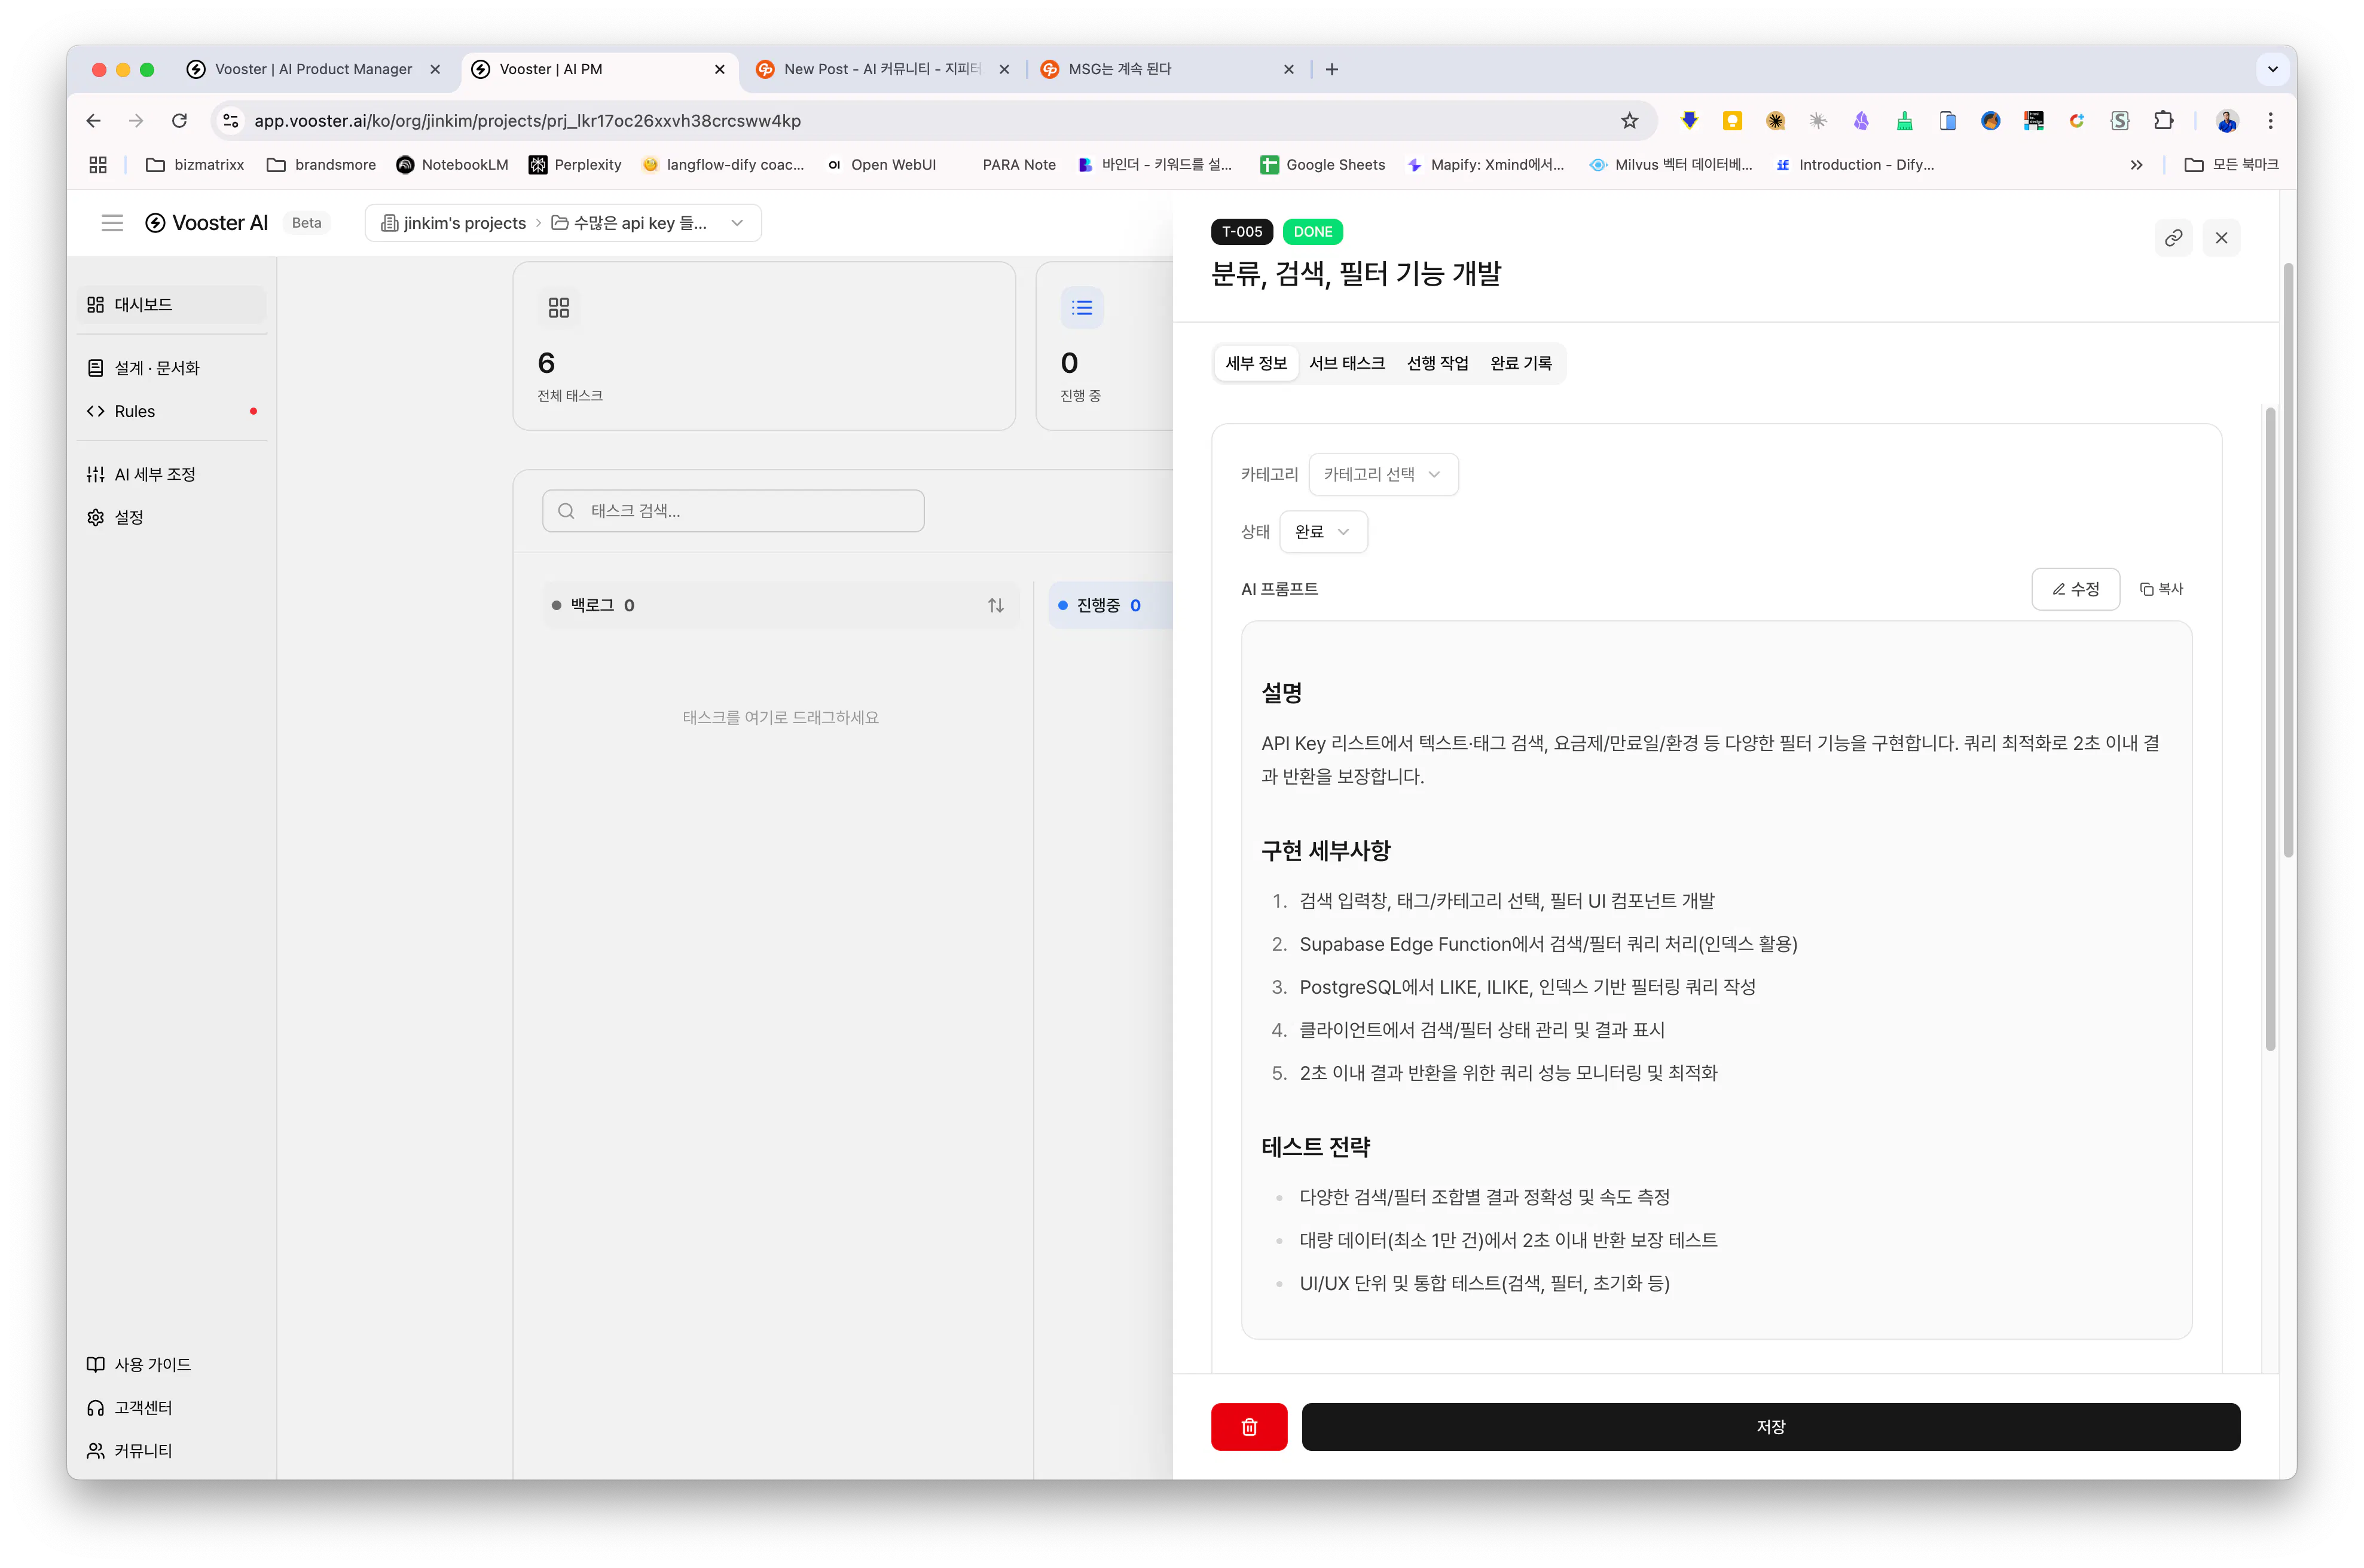
Task: Go back to previous page
Action: [94, 121]
